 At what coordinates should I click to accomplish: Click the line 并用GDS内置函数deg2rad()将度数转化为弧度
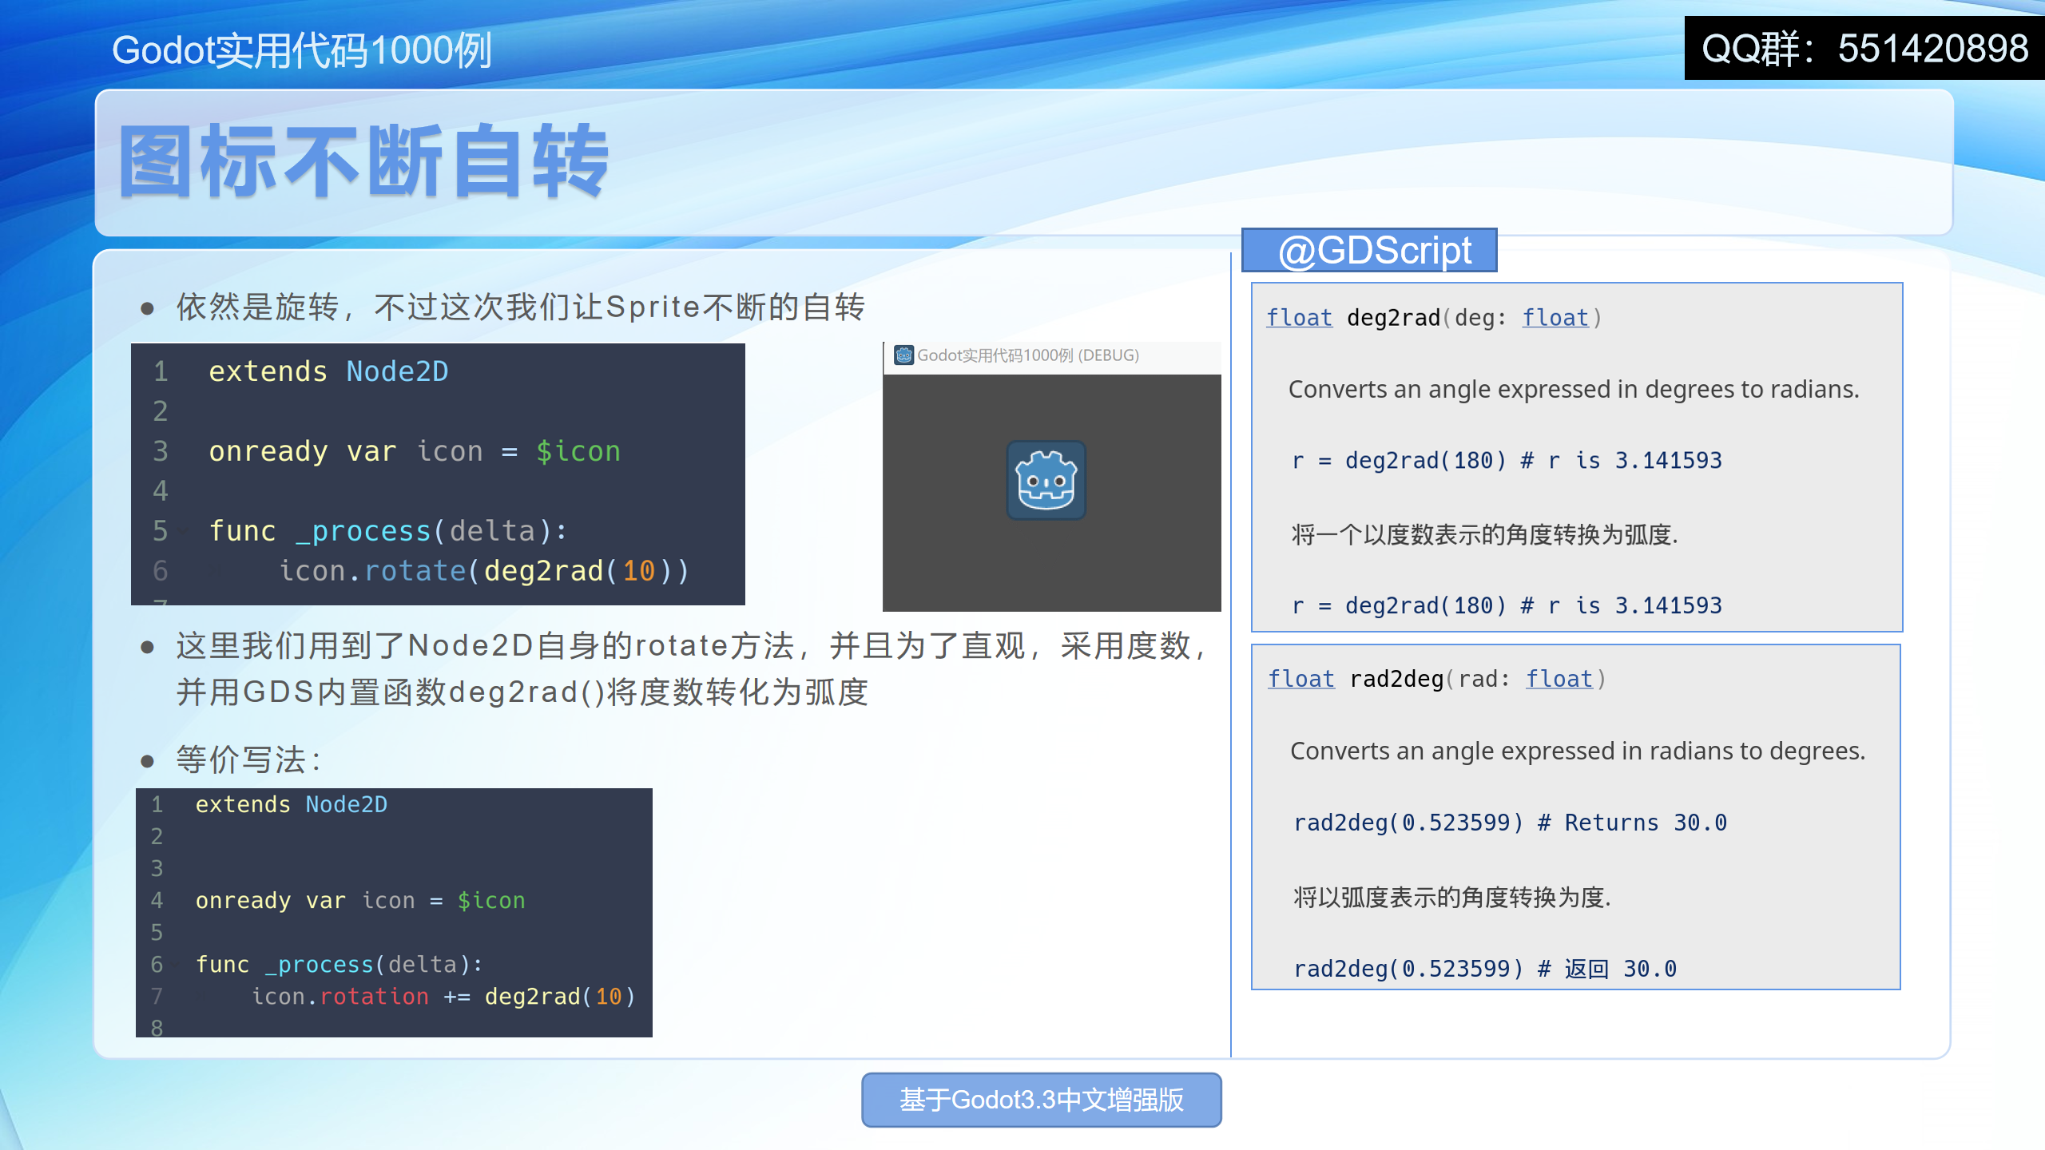click(x=522, y=692)
